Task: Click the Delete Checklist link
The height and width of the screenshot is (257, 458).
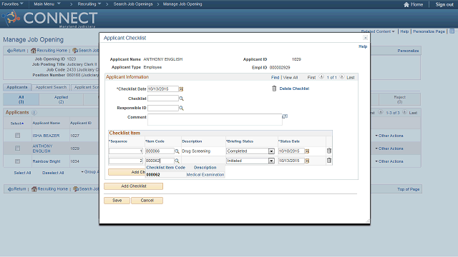Action: (x=294, y=89)
